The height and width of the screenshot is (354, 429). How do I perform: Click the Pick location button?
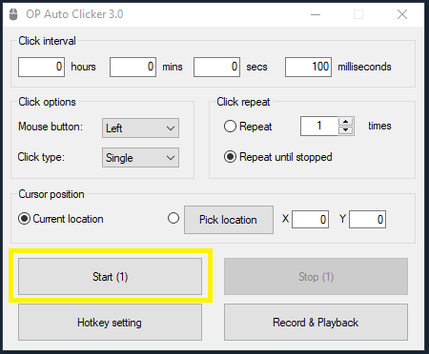(229, 220)
